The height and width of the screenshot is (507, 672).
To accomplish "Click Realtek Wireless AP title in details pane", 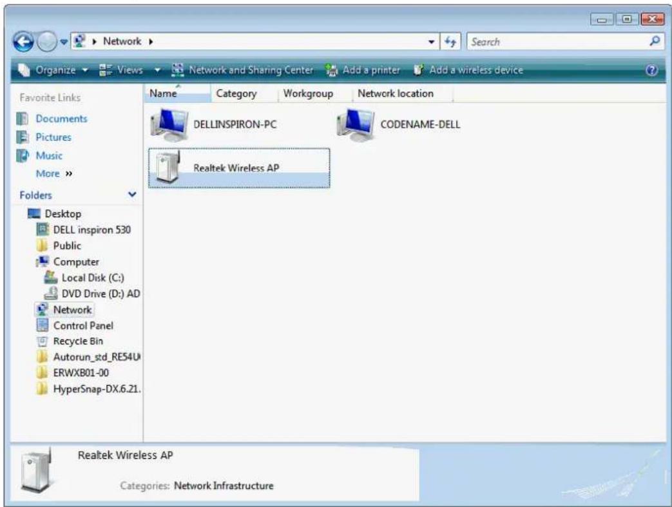I will (x=125, y=455).
